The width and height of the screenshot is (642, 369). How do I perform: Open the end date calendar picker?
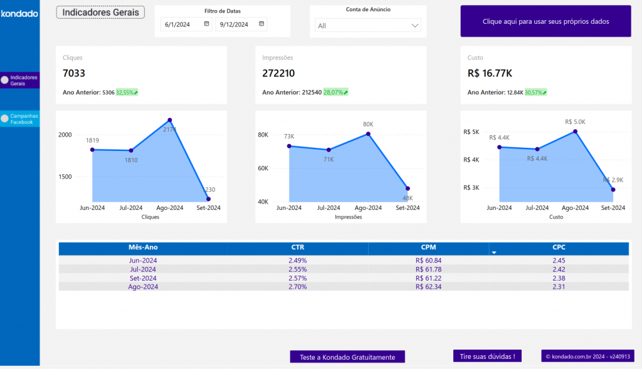(261, 24)
